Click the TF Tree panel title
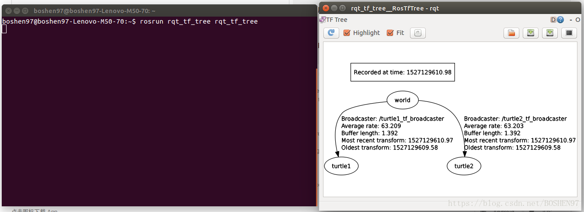584x212 pixels. (x=337, y=20)
